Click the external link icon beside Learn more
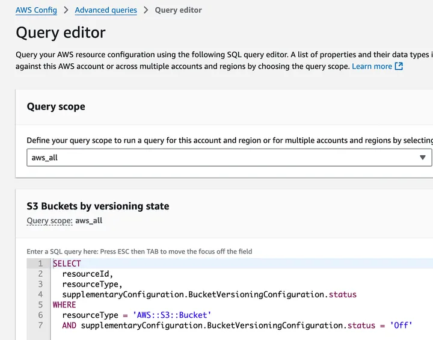This screenshot has height=340, width=433. (399, 66)
